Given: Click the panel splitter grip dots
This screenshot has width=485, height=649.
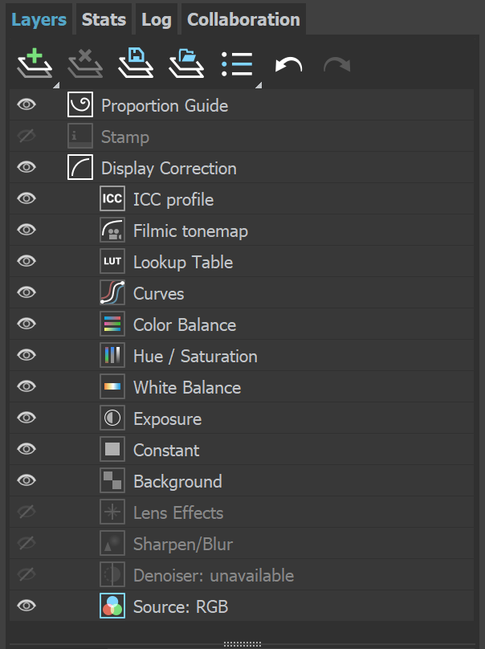Looking at the screenshot, I should coord(243,644).
